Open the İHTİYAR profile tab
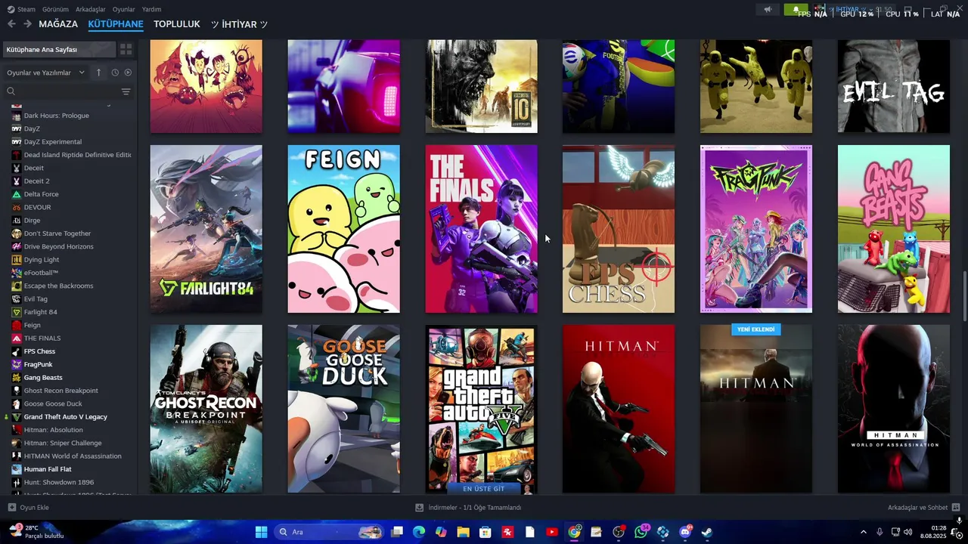The height and width of the screenshot is (544, 968). (x=239, y=24)
